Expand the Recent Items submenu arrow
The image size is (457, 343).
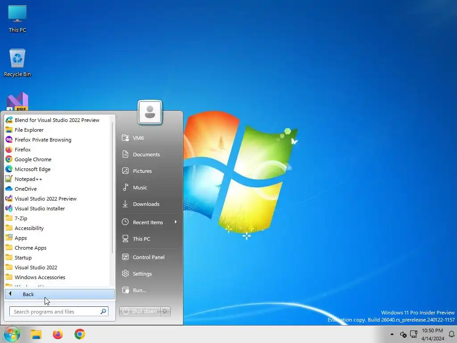click(175, 222)
